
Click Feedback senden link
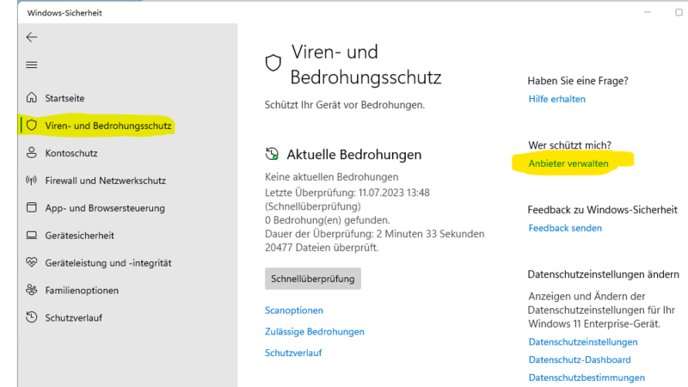[565, 228]
